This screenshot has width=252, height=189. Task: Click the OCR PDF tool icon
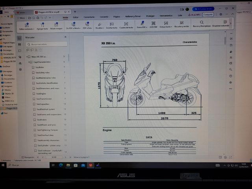[x=153, y=24]
